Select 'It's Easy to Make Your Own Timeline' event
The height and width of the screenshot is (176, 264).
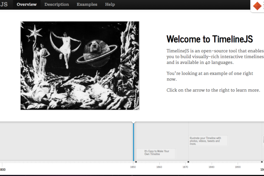click(156, 154)
